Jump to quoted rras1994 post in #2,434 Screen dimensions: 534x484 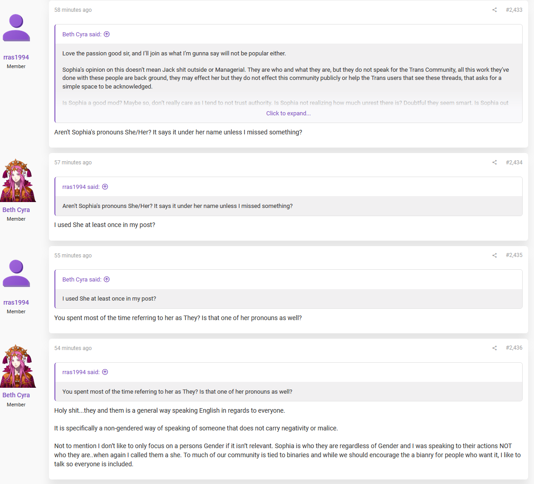pyautogui.click(x=105, y=187)
